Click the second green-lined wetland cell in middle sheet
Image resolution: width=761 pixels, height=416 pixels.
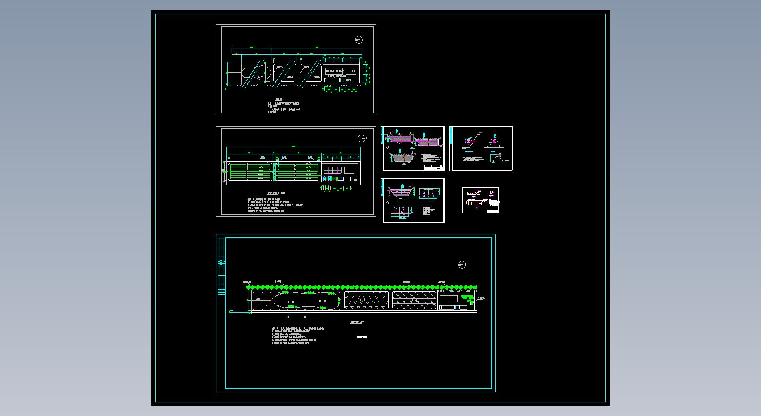pos(298,171)
